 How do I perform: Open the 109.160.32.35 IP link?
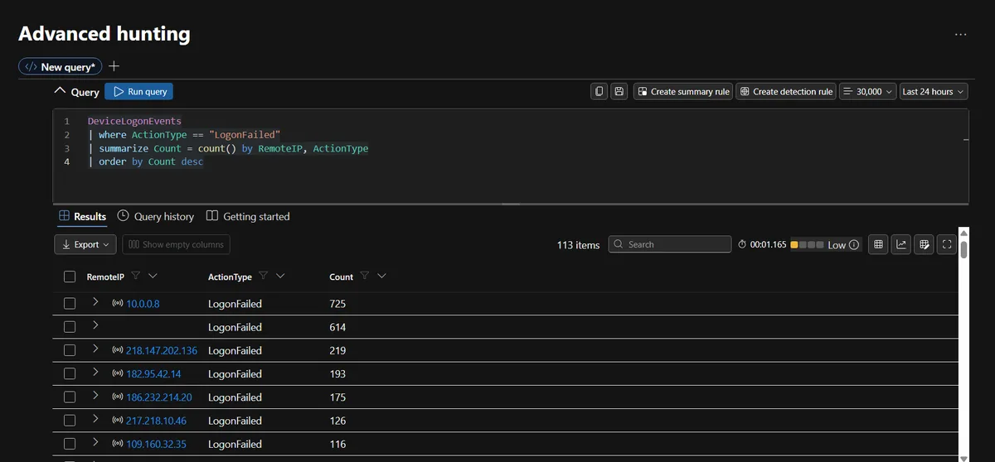[x=156, y=445]
